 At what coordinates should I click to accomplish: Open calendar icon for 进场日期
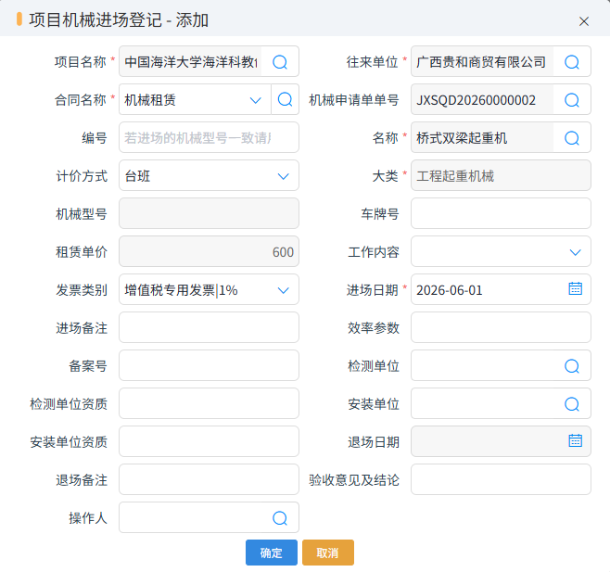coord(576,288)
